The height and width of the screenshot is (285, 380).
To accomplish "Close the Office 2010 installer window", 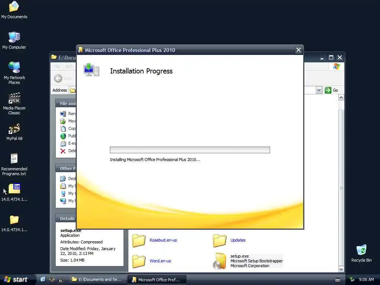I will pyautogui.click(x=298, y=50).
